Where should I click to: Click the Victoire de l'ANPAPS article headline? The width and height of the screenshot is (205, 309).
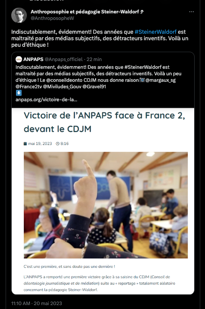[104, 122]
